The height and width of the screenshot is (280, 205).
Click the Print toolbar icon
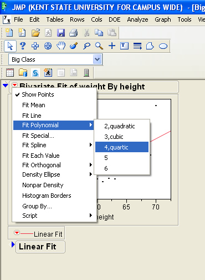[x=74, y=33]
